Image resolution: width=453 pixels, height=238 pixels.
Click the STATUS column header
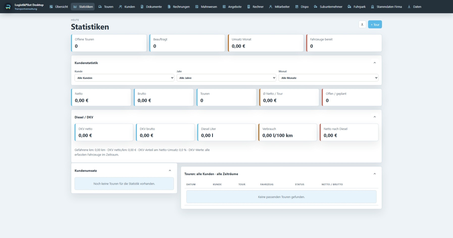(x=299, y=184)
